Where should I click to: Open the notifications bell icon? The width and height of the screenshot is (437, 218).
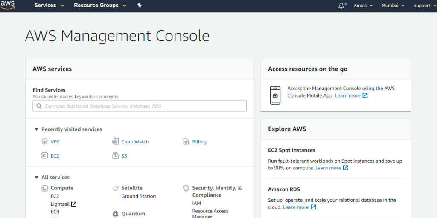341,6
